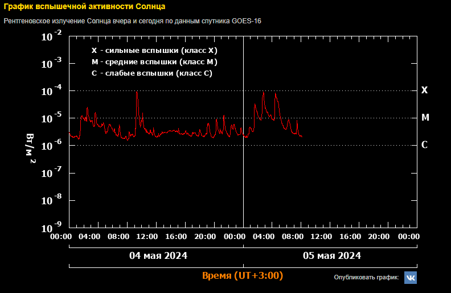Image resolution: width=451 pixels, height=293 pixels.
Task: Click the "Опубликовать график:" label
Action: (x=366, y=278)
